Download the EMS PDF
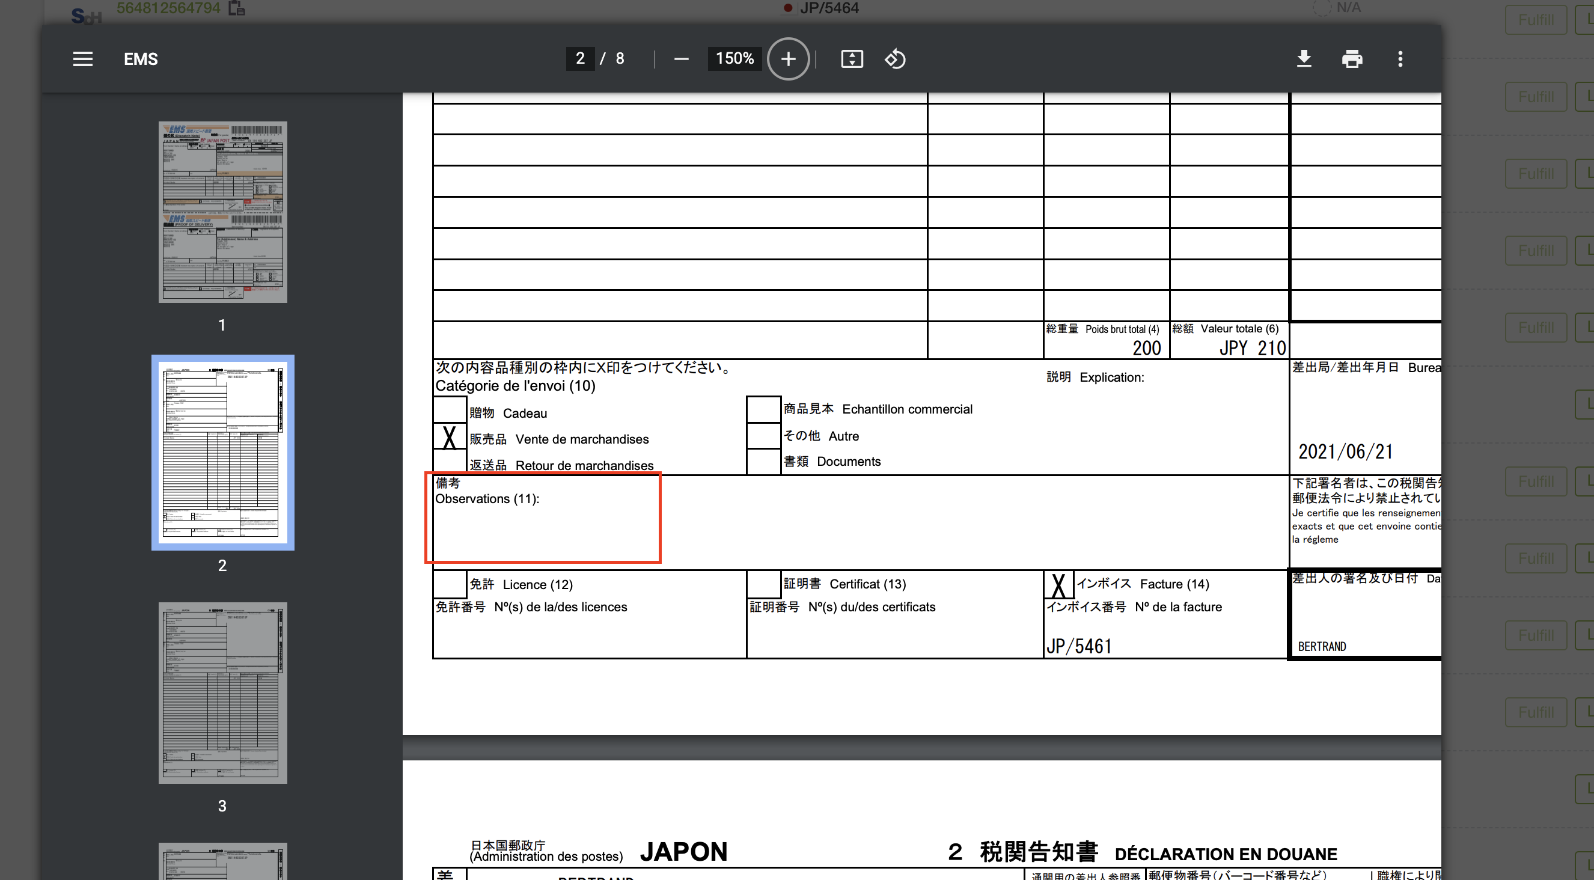1594x880 pixels. coord(1304,59)
